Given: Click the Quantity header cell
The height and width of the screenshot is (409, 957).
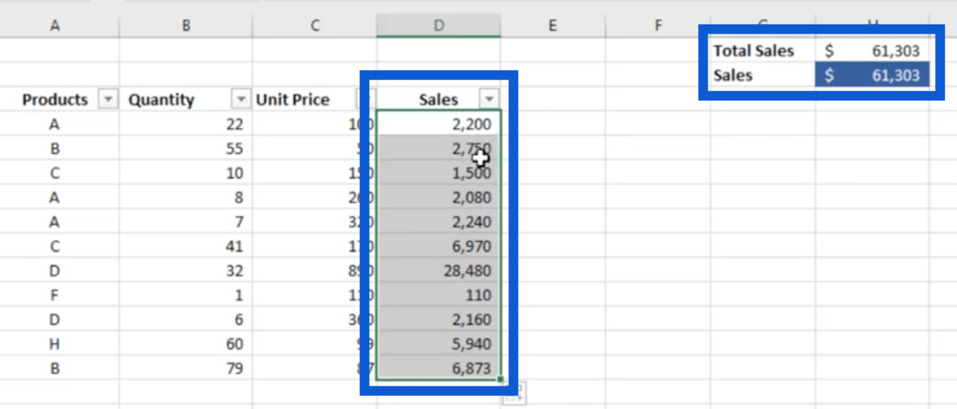Looking at the screenshot, I should coord(186,100).
